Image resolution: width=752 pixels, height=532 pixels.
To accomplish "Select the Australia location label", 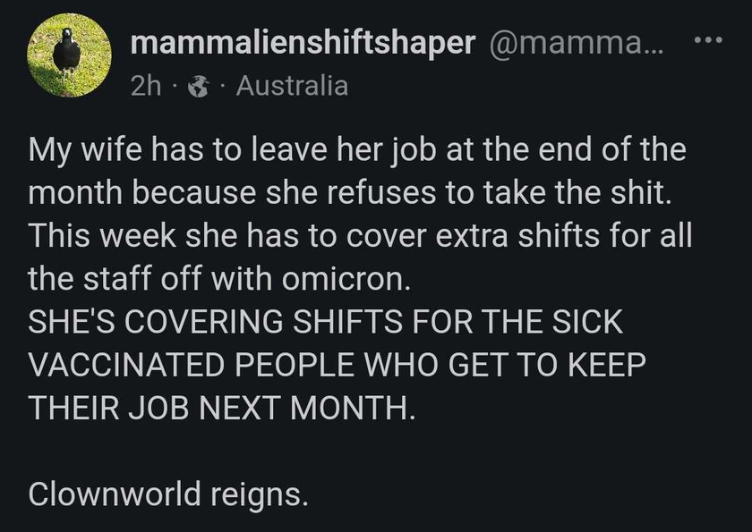I will [292, 86].
